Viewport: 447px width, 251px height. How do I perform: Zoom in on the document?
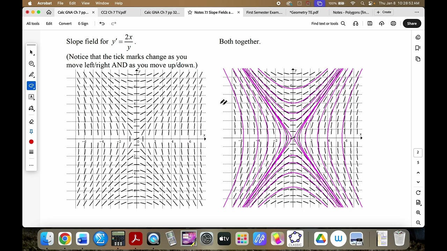click(x=418, y=213)
